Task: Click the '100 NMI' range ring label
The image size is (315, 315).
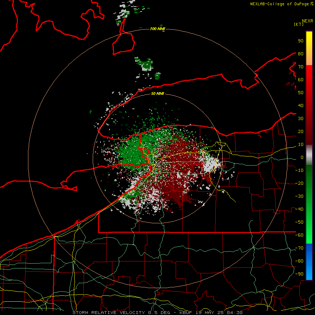Action: coord(157,29)
